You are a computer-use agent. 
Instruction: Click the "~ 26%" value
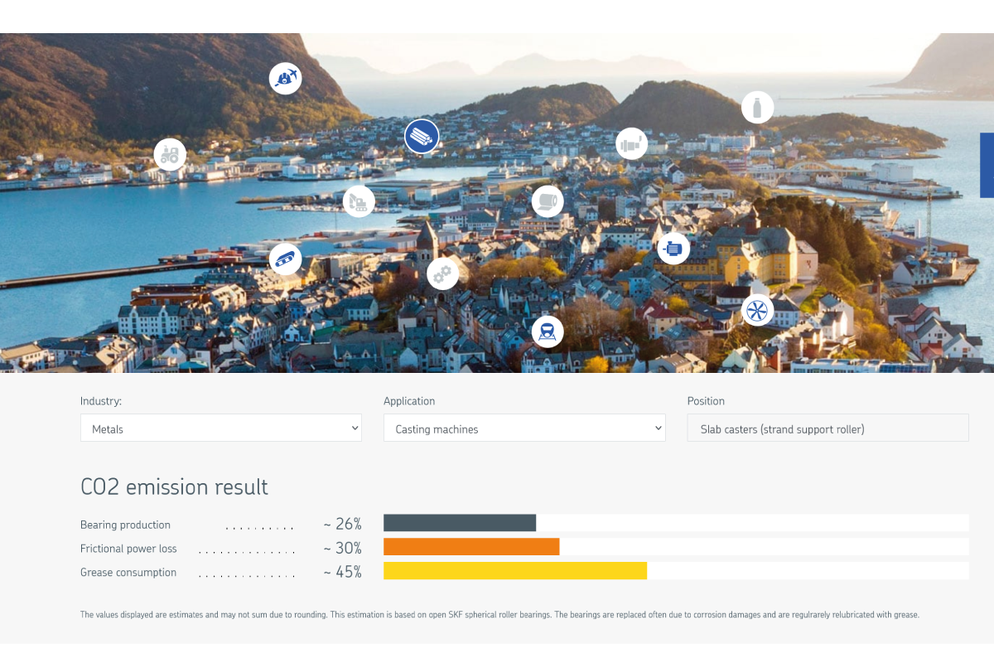click(342, 524)
